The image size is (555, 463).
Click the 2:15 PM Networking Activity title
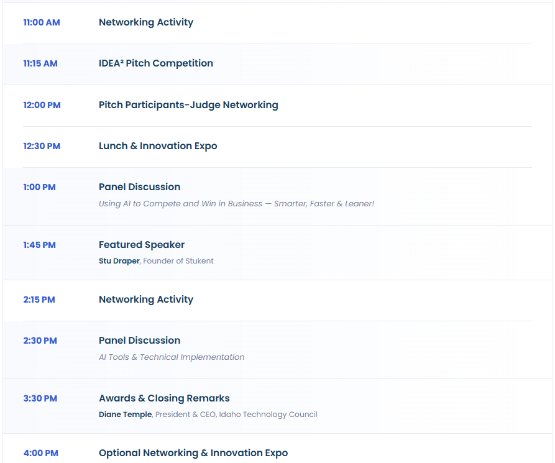[146, 300]
